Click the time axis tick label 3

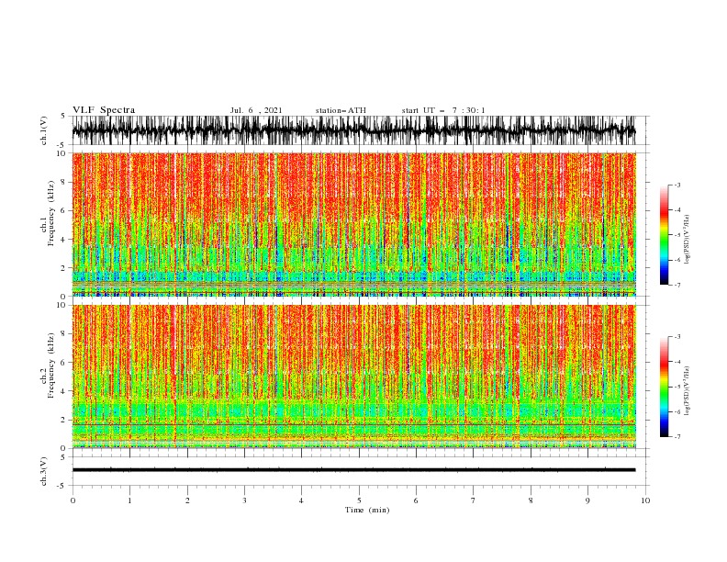click(244, 500)
